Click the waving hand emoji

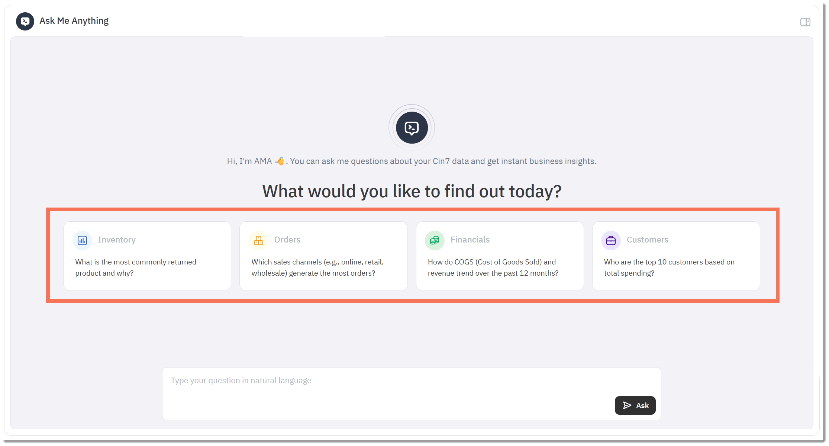[280, 161]
